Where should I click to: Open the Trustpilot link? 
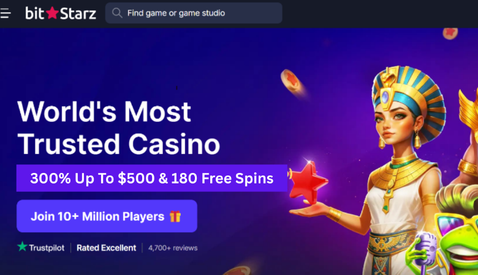[x=41, y=248]
